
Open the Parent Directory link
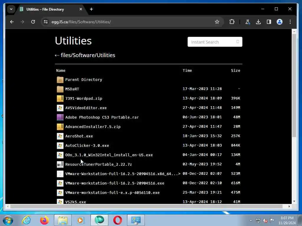(83, 79)
